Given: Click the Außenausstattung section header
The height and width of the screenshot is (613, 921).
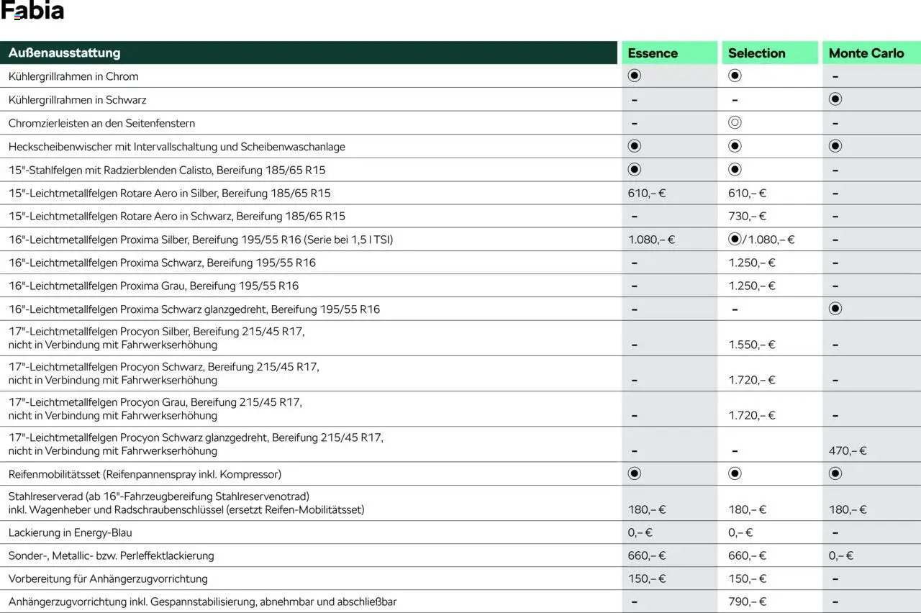Looking at the screenshot, I should tap(65, 53).
